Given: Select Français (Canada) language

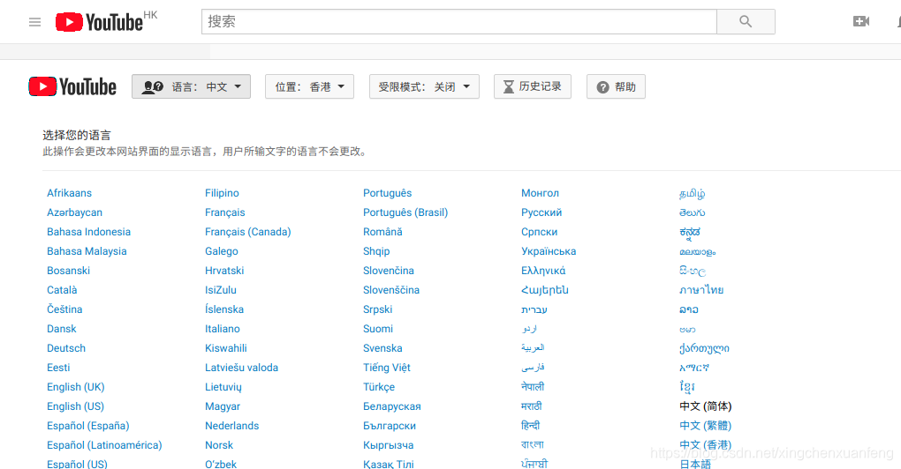Looking at the screenshot, I should (247, 232).
